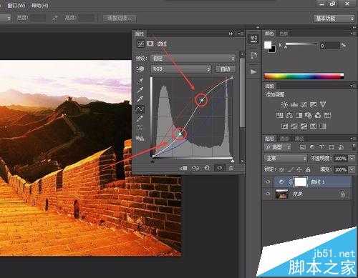Image resolution: width=358 pixels, height=278 pixels.
Task: Open the 基本功能 workspace dropdown
Action: 334,19
